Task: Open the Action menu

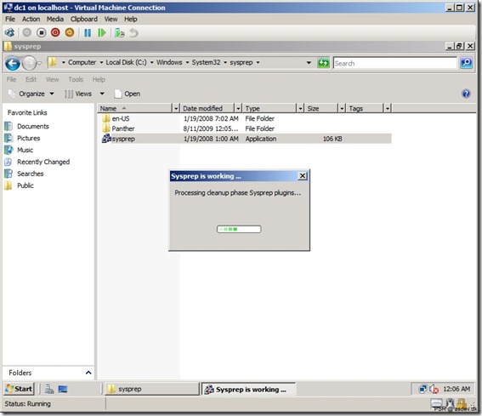Action: click(31, 19)
